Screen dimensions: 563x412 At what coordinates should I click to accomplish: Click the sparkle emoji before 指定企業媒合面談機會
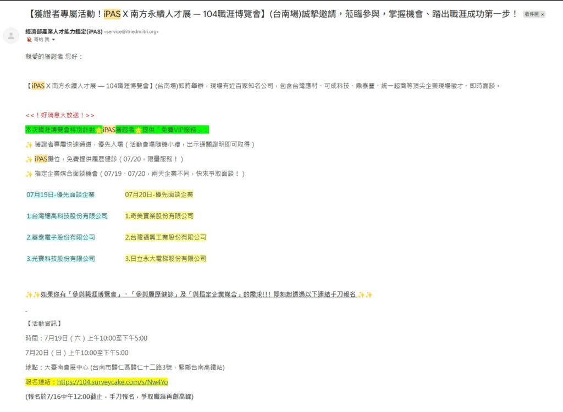tap(29, 174)
